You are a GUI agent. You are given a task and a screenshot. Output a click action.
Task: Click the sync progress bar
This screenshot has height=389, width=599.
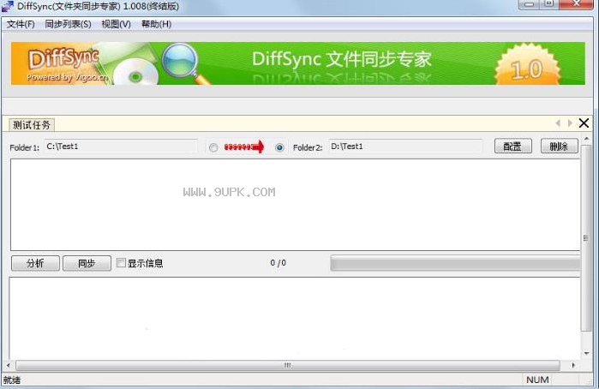455,263
